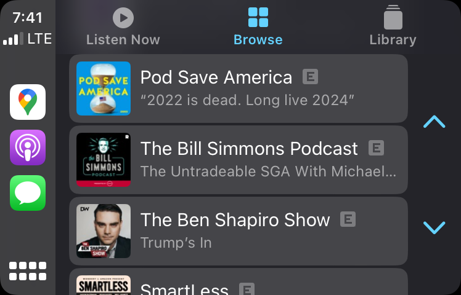Tap the Browse grid icon

pos(258,17)
